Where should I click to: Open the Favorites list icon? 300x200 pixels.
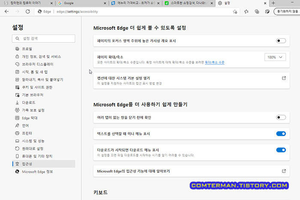tap(246, 12)
